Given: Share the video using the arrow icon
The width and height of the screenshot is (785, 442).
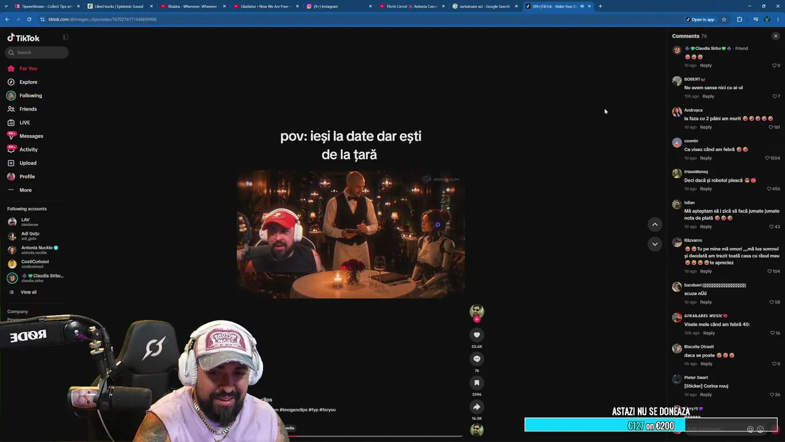Looking at the screenshot, I should click(477, 406).
